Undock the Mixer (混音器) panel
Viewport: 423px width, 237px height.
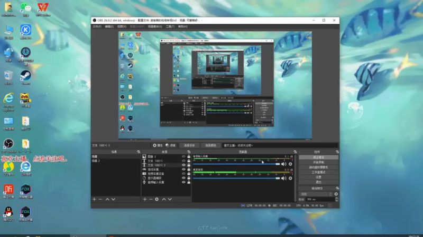coord(295,152)
